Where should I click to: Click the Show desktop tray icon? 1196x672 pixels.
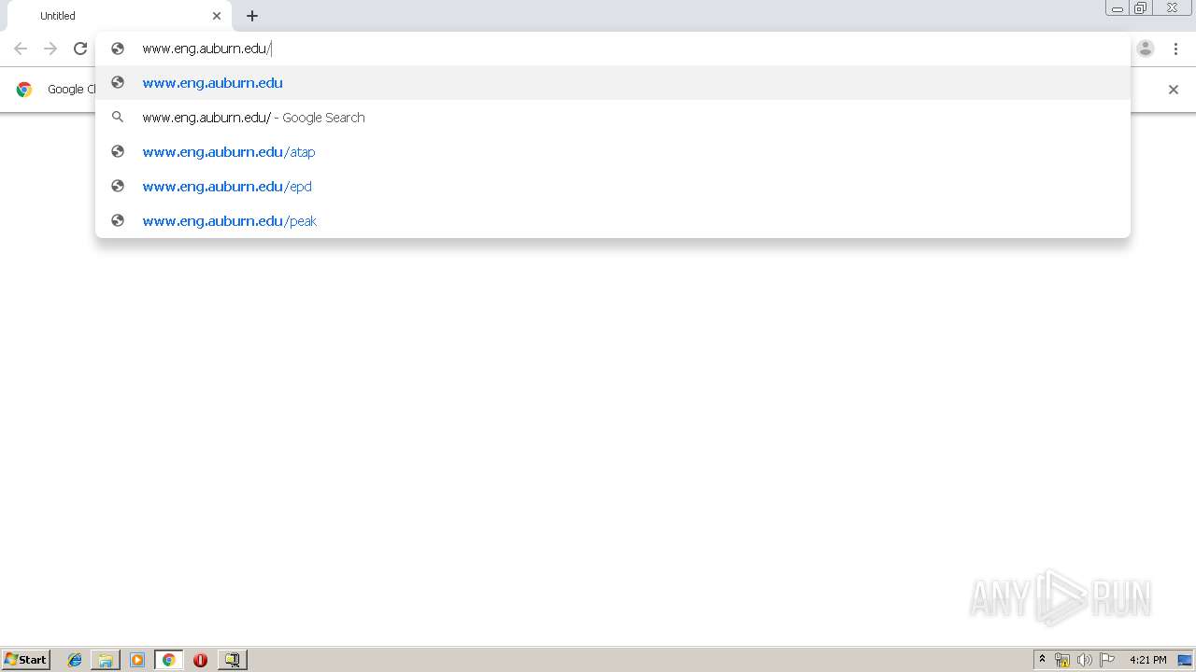[1185, 660]
